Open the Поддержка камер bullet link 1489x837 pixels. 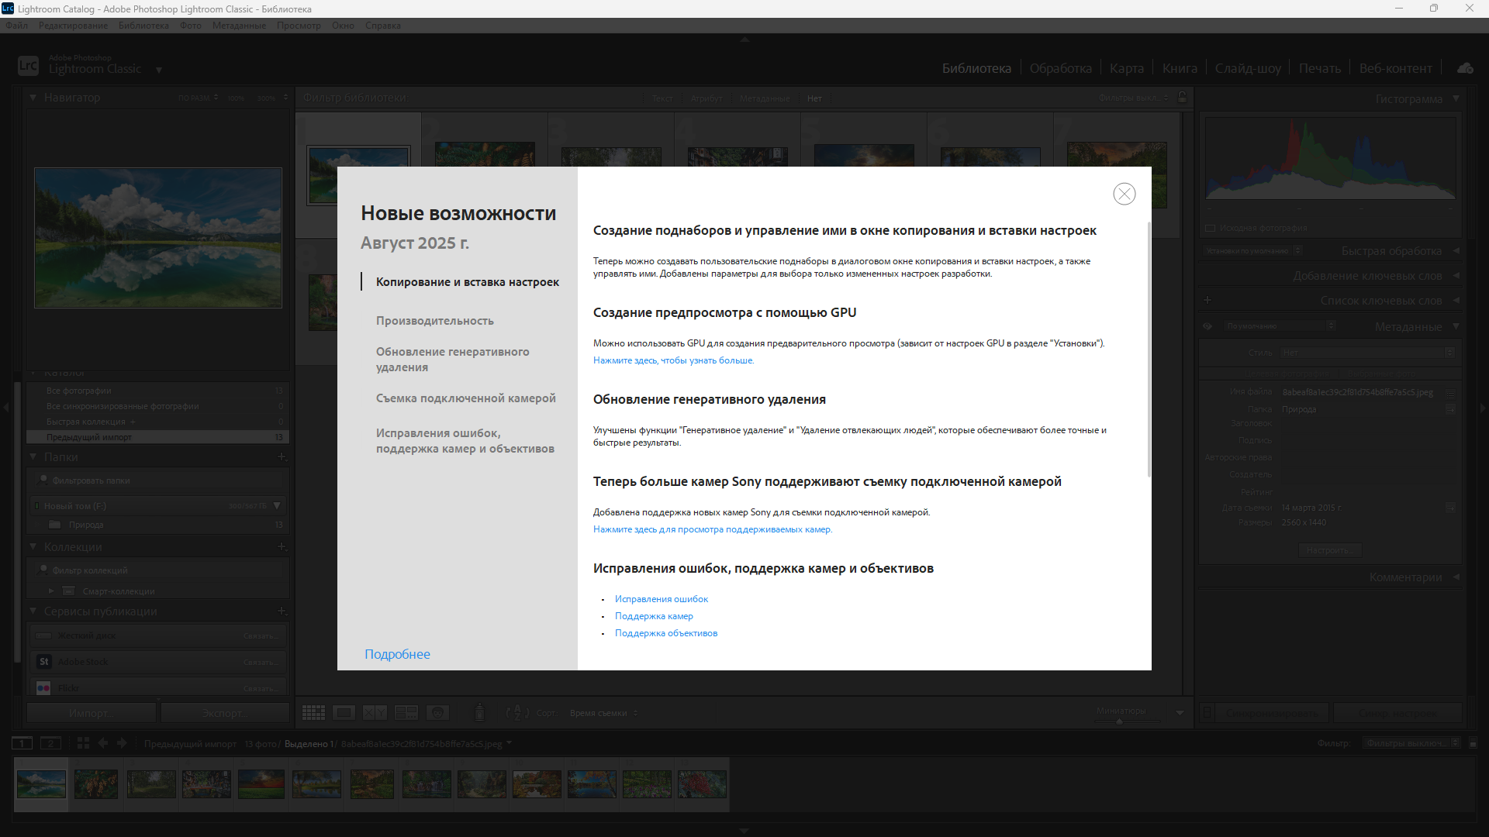tap(654, 616)
